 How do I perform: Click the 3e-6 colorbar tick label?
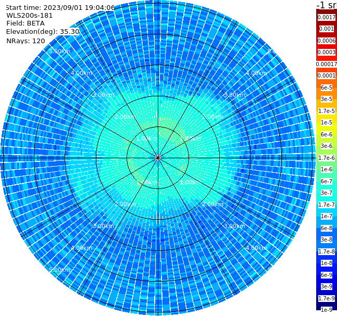(x=327, y=146)
